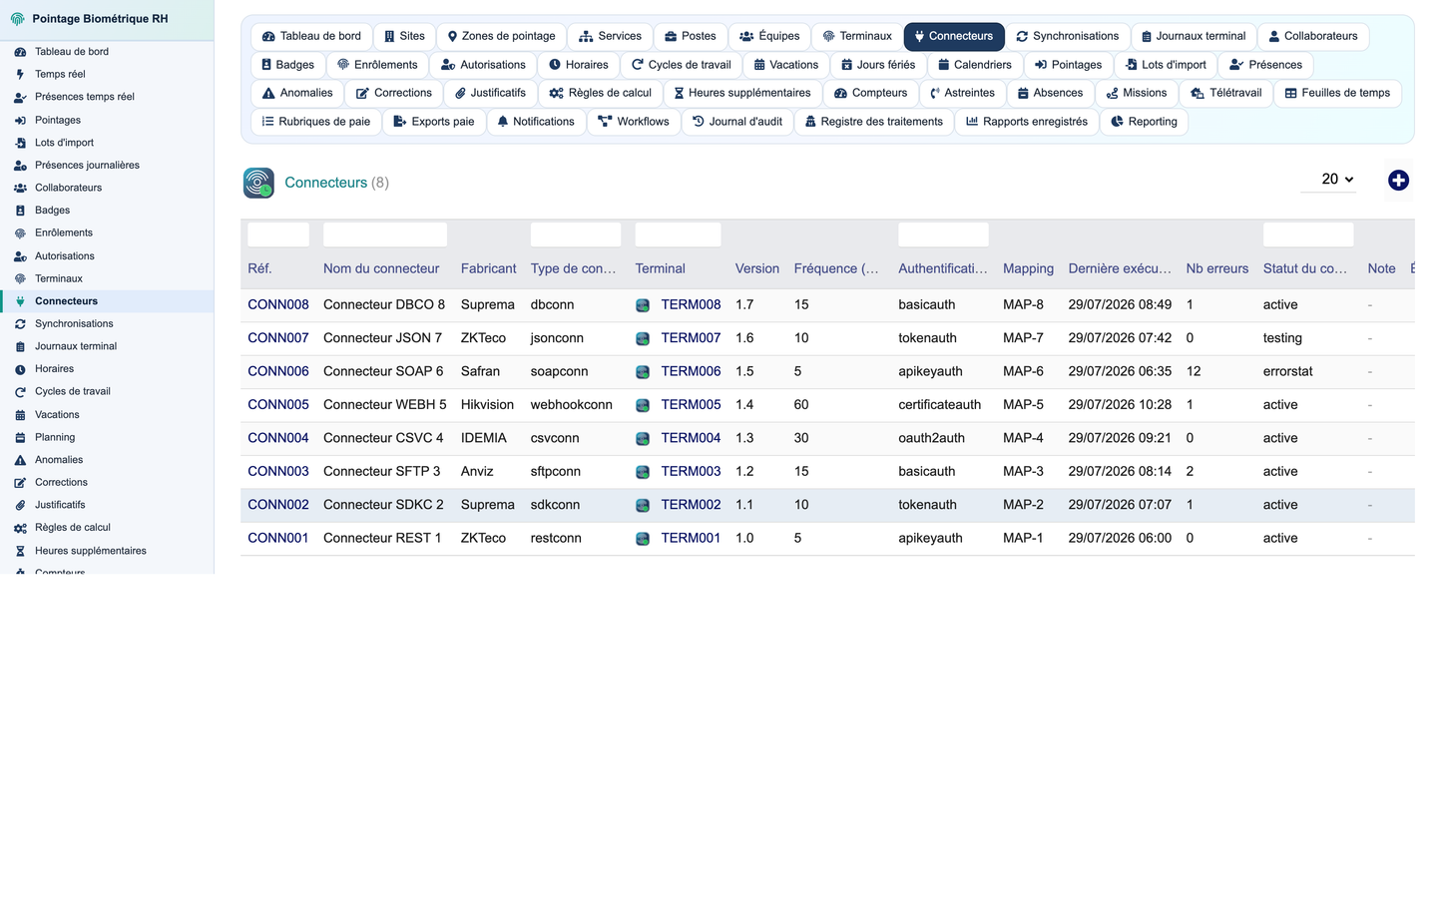Screen dimensions: 1442x901
Task: Click Badges icon in sidebar
Action: [x=20, y=211]
